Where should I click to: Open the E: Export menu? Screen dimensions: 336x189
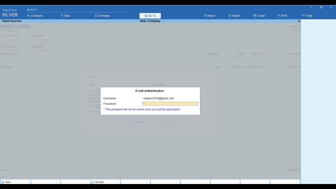click(234, 16)
